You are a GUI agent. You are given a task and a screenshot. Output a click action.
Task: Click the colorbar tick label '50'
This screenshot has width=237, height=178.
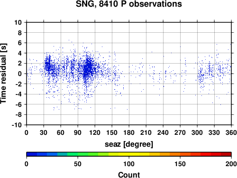(78, 164)
